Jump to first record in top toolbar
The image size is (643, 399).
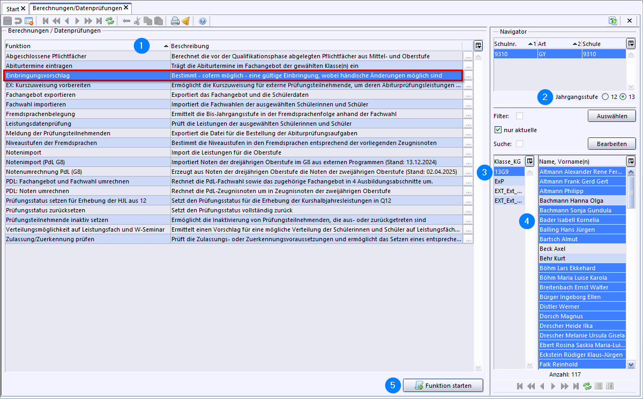click(46, 21)
